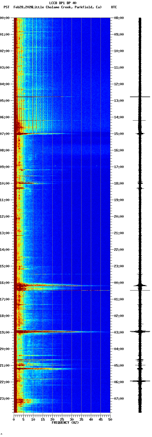152x437 pixels.
Task: Pick the UTC axis label 07:00
Action: coord(119,399)
